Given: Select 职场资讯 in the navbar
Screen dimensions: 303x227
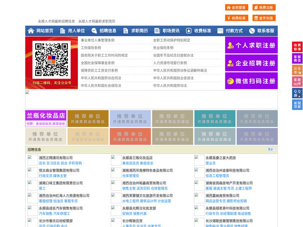Looking at the screenshot, I should [171, 31].
